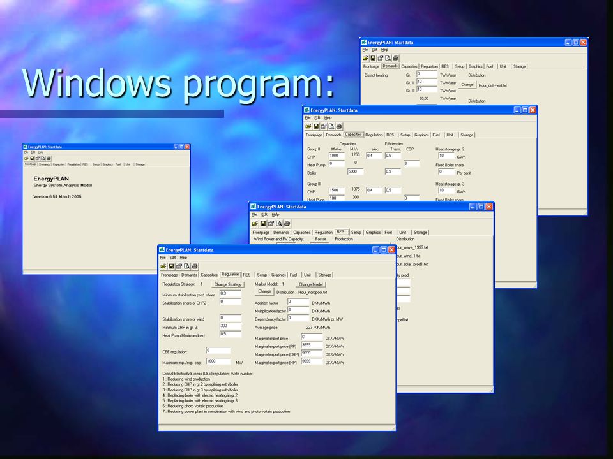Viewport: 613px width, 459px height.
Task: Click Marginal import price input field
Action: click(x=312, y=337)
